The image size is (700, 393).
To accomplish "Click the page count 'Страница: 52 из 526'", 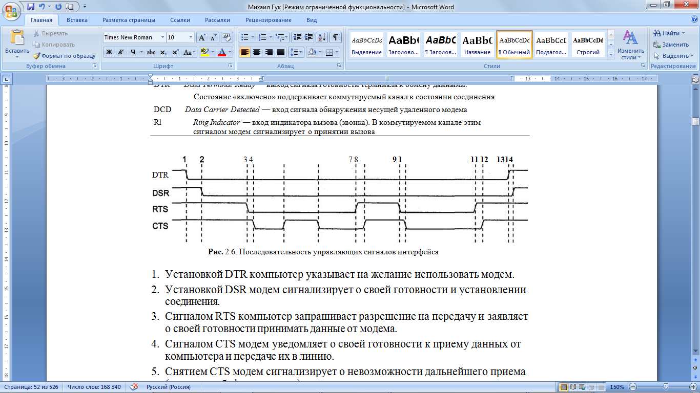I will tap(32, 387).
